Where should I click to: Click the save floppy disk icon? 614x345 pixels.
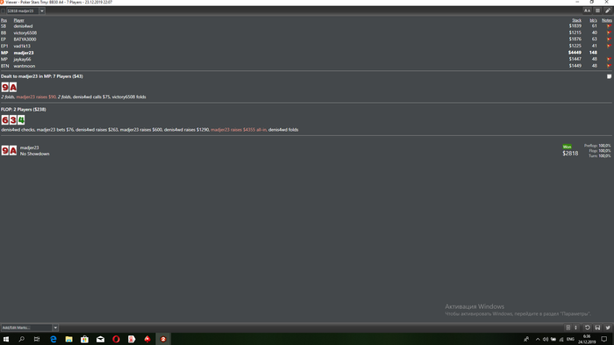click(597, 327)
